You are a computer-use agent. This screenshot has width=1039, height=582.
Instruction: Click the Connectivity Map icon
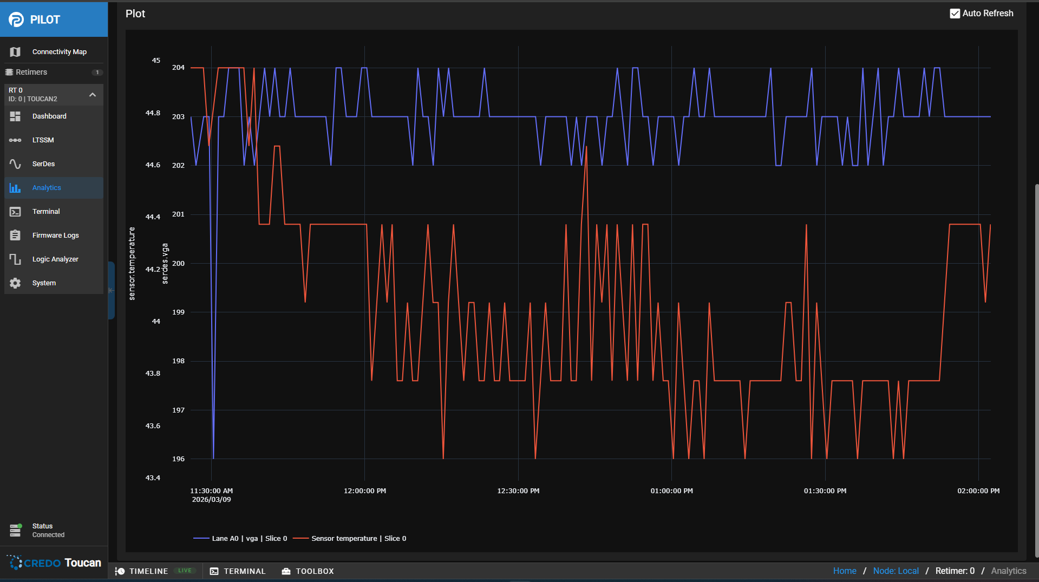click(15, 52)
